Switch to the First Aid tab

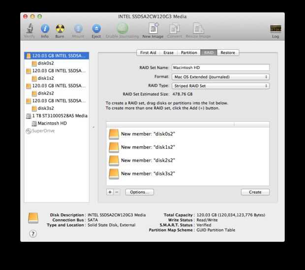click(148, 53)
